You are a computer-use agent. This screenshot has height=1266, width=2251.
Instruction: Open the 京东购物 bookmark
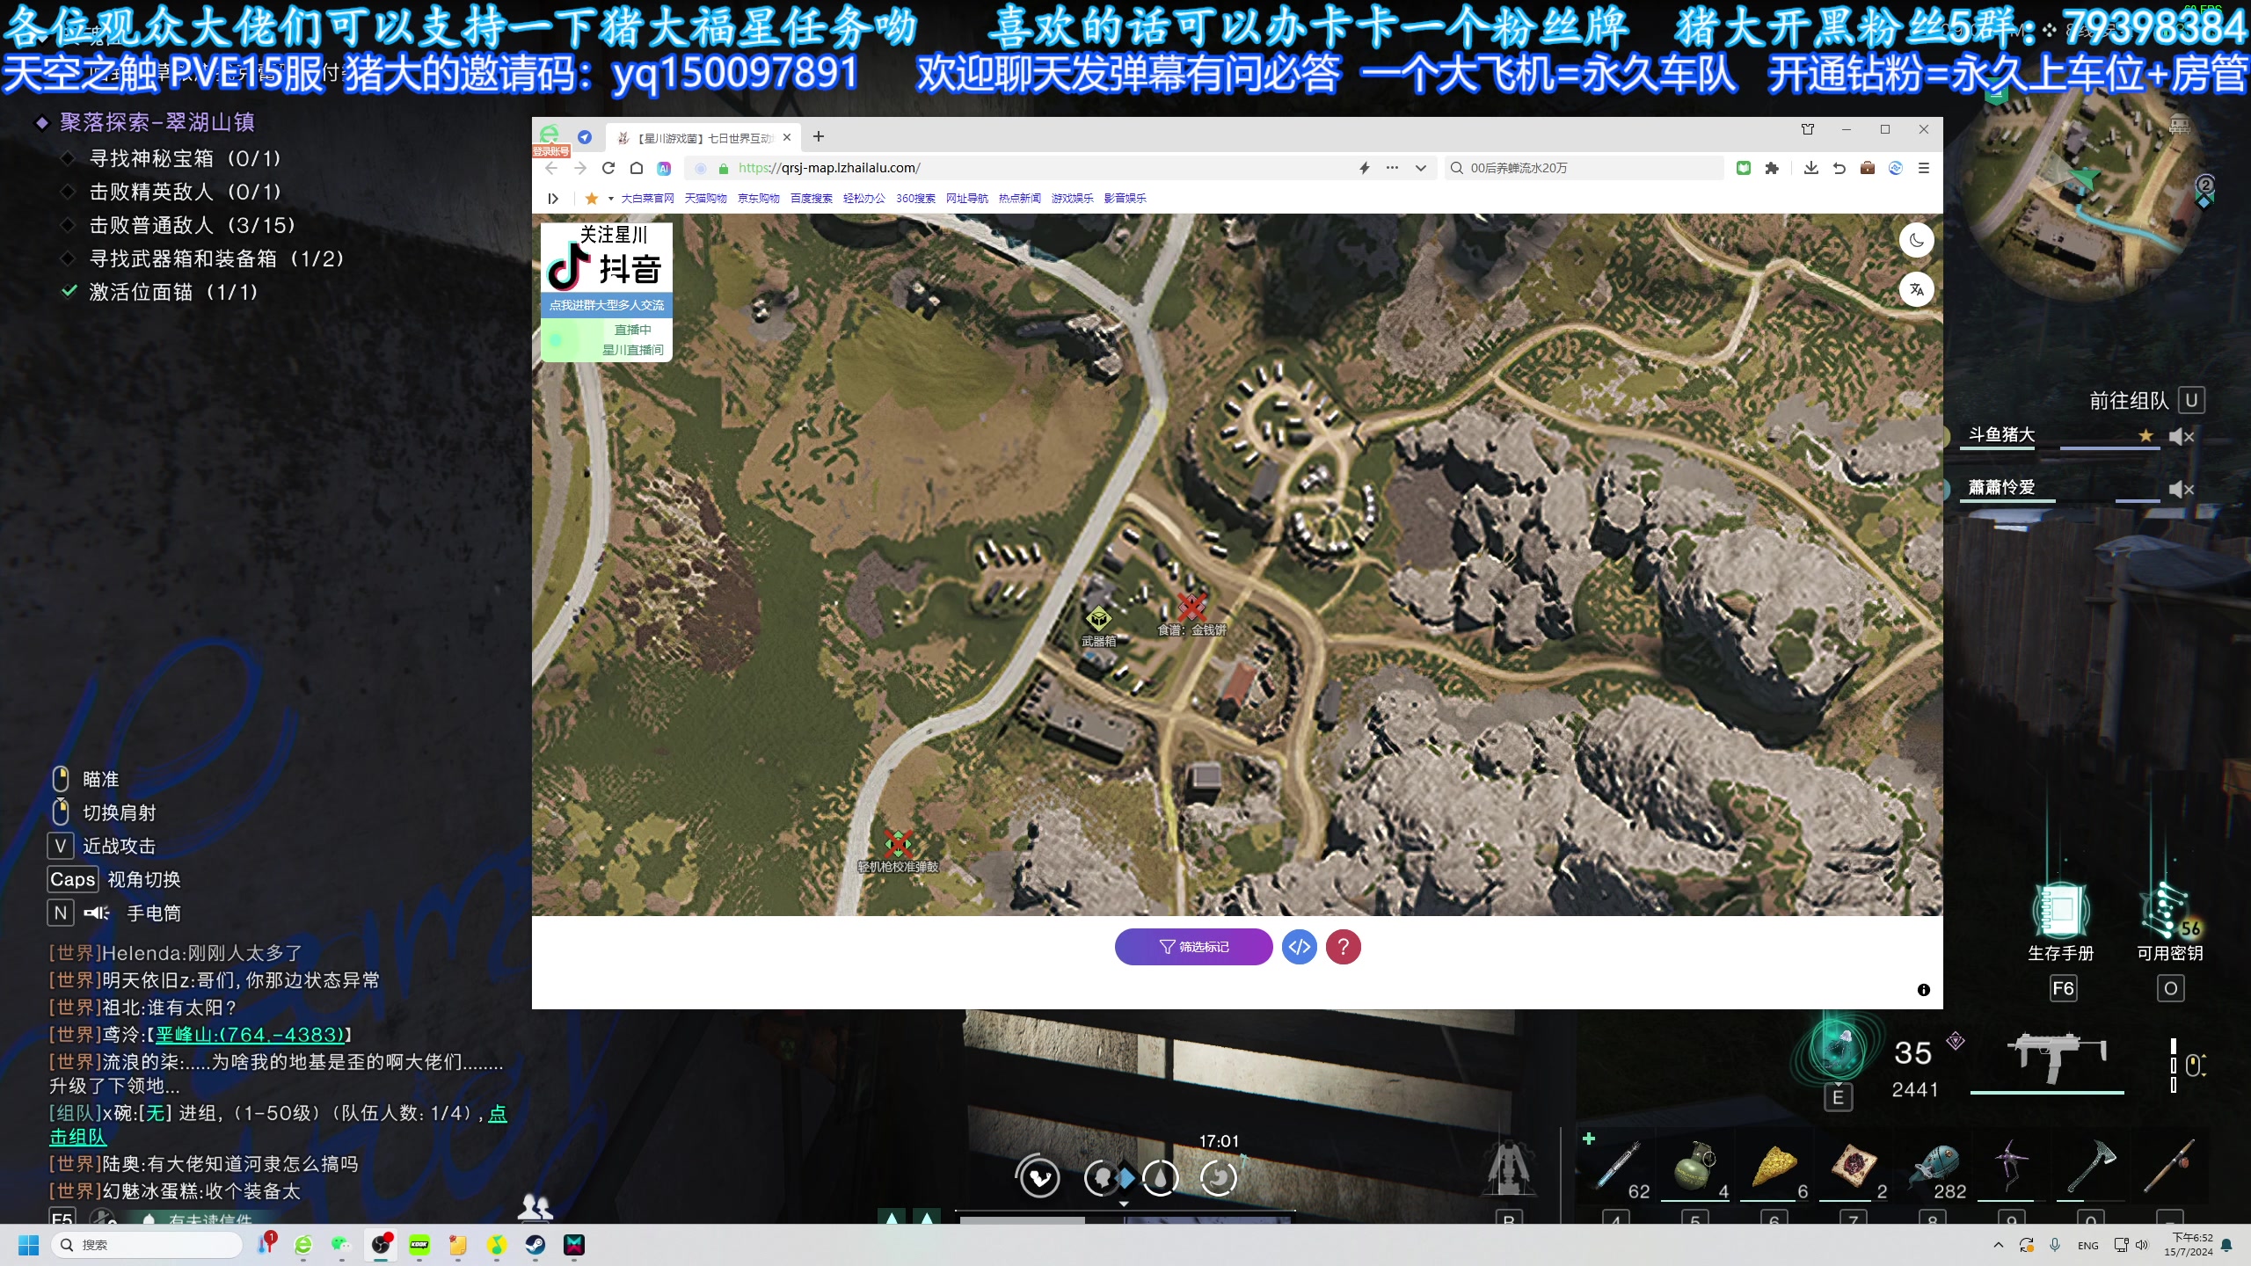[x=758, y=199]
